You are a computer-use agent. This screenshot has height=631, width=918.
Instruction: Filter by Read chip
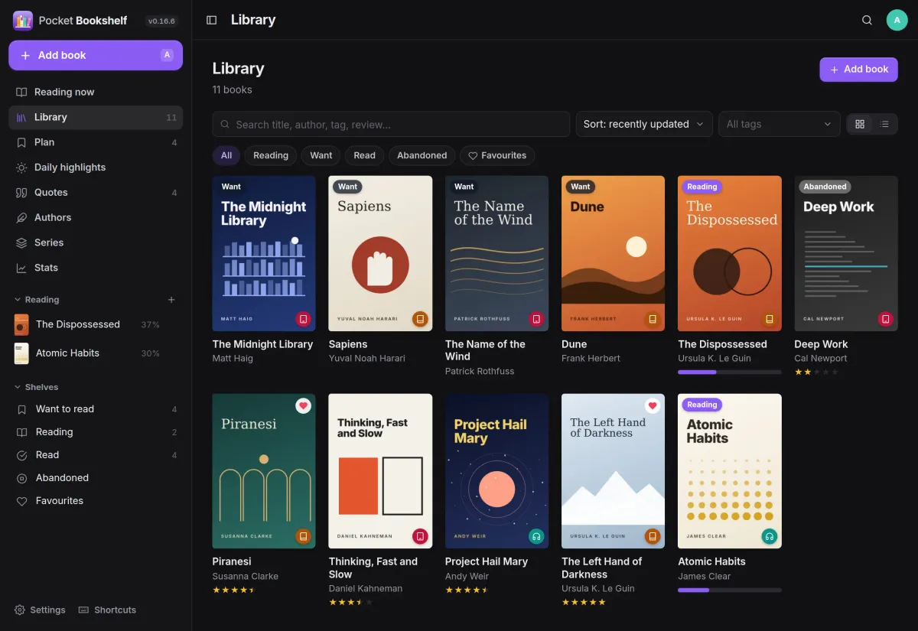[365, 155]
